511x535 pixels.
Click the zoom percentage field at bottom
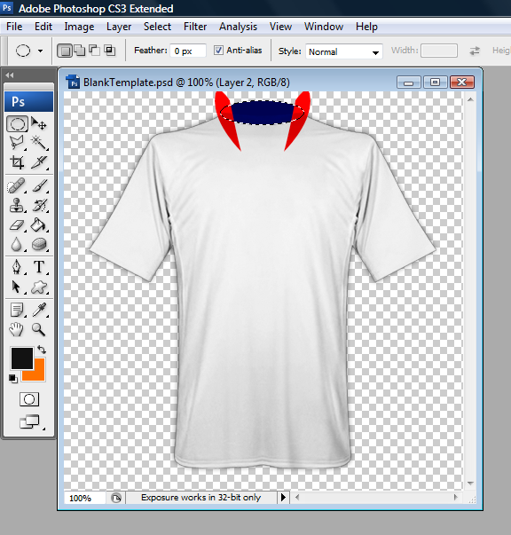[84, 498]
